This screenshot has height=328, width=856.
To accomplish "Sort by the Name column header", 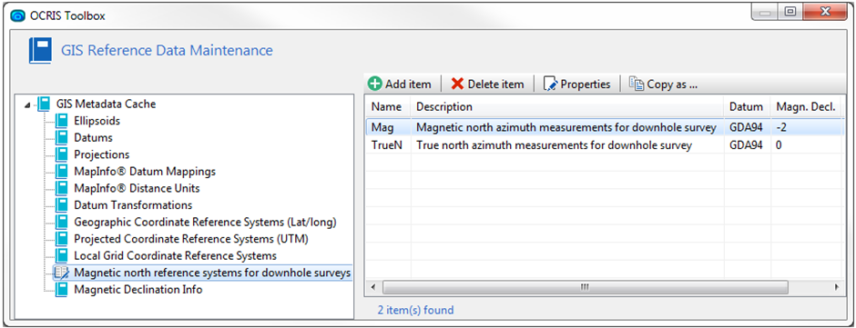I will point(387,107).
